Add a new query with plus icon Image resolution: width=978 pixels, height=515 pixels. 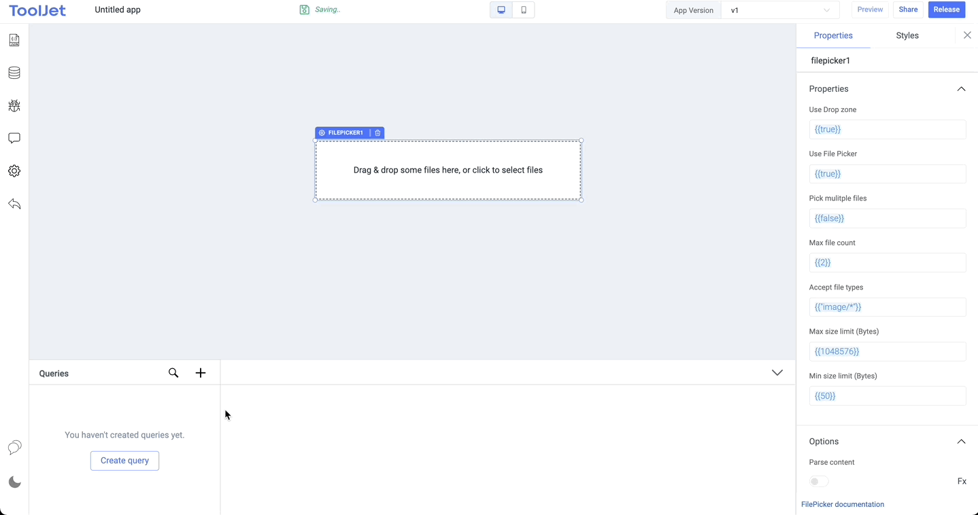click(x=201, y=373)
